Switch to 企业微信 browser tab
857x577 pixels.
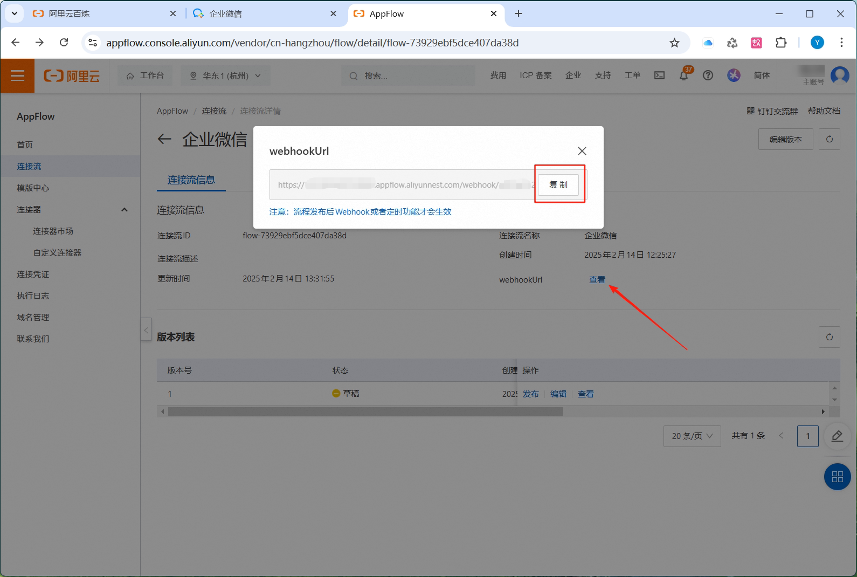point(265,13)
